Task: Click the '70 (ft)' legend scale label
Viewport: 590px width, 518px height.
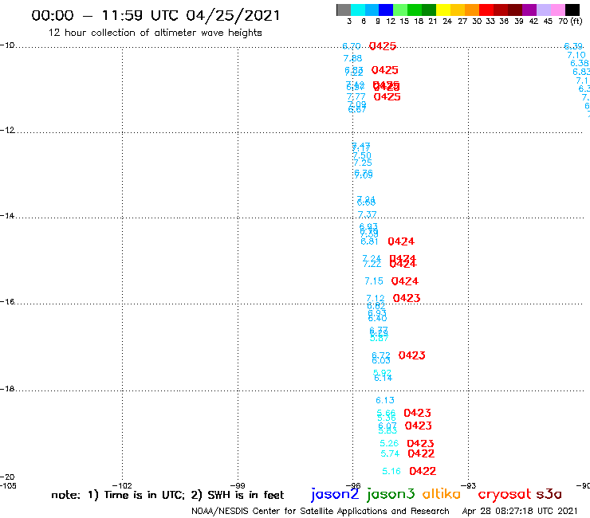Action: coord(570,22)
